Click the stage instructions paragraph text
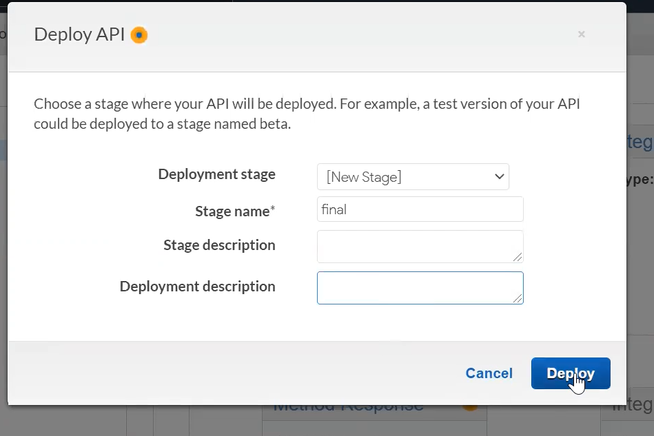Viewport: 654px width, 436px height. pyautogui.click(x=307, y=114)
